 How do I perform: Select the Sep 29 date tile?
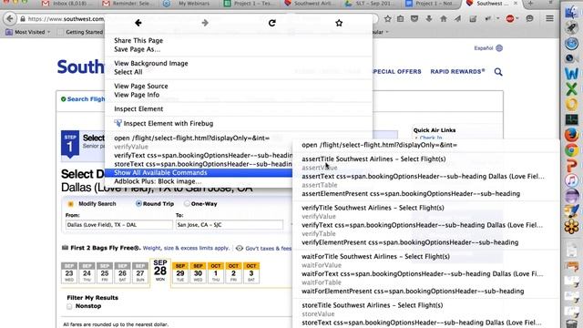point(180,272)
